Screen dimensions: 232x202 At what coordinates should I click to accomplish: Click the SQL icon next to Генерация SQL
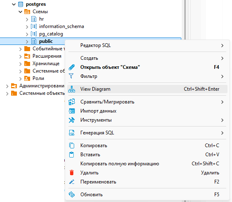click(72, 133)
